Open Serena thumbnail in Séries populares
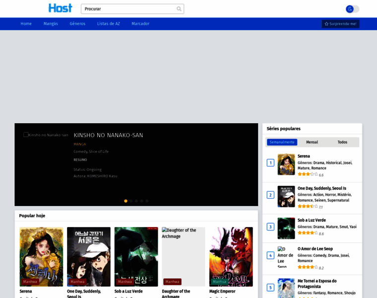Viewport: 377px width, 298px height. (286, 164)
